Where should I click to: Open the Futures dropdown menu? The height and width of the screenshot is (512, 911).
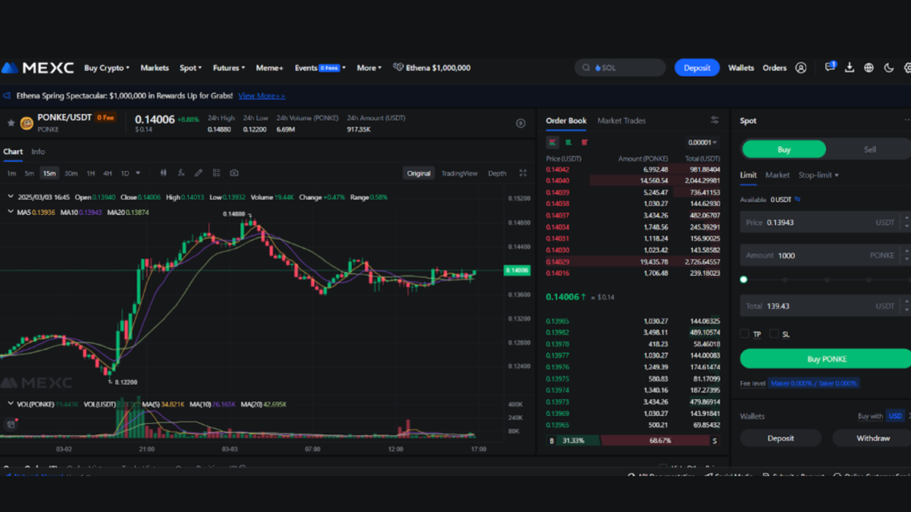[x=228, y=67]
